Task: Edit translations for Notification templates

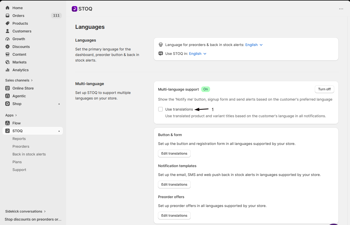Action: (x=174, y=185)
